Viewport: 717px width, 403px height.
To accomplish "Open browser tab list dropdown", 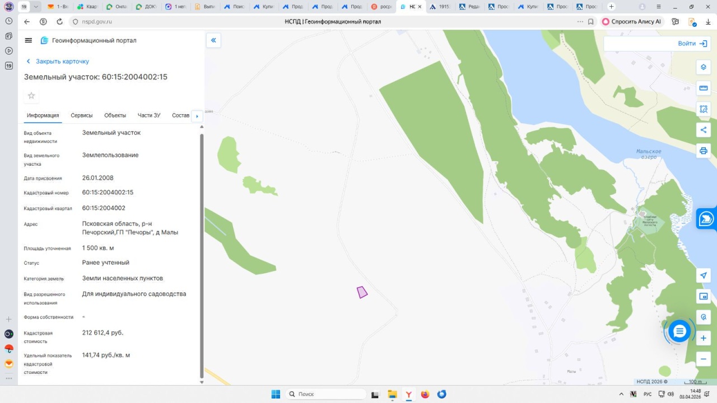I will [x=36, y=7].
